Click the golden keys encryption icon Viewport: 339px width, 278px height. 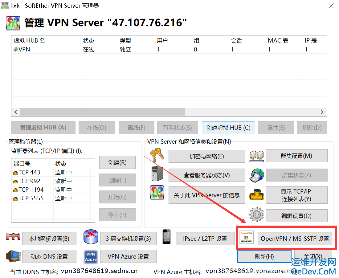(x=157, y=156)
